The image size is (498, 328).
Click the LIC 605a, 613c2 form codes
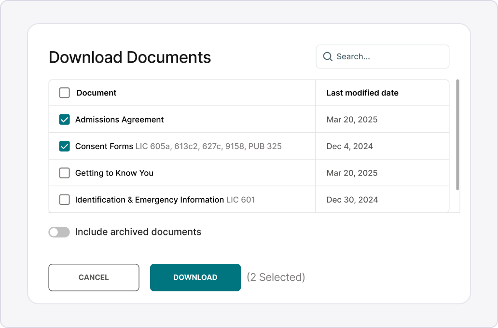pyautogui.click(x=208, y=146)
